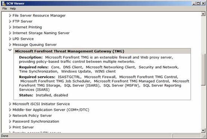Click the Done status bar text
Image resolution: width=207 pixels, height=139 pixels.
tap(5, 136)
